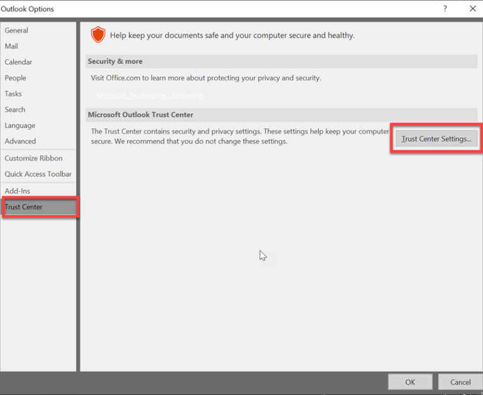Click the Microsoft Outlook Trust Center heading
This screenshot has height=395, width=483.
pyautogui.click(x=140, y=114)
